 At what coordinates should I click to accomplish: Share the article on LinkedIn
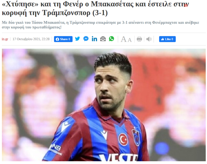(x=94, y=39)
